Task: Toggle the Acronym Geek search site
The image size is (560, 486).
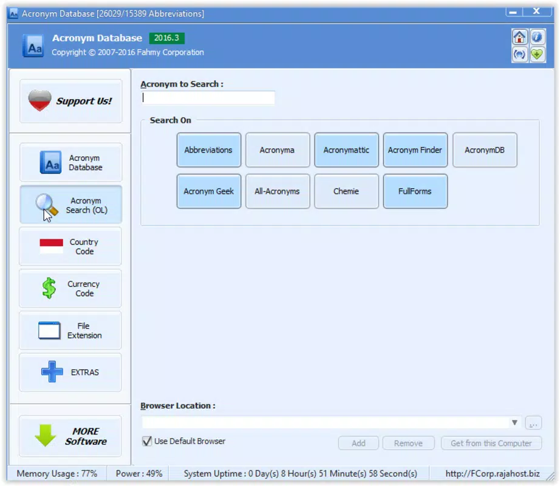Action: pos(208,191)
